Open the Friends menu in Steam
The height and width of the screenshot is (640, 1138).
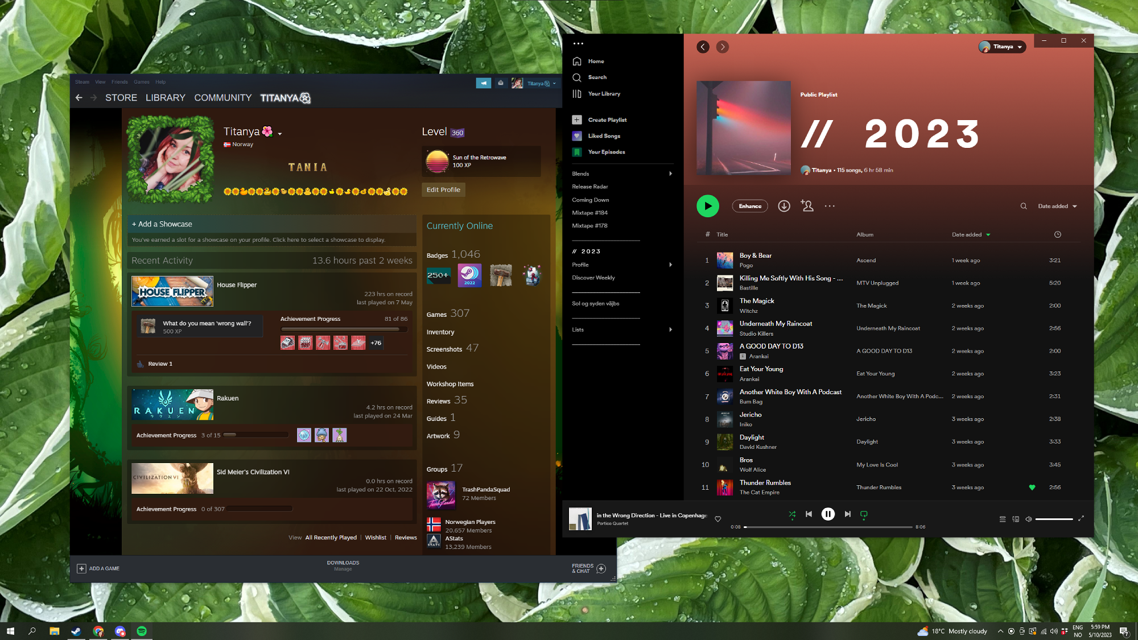(119, 81)
